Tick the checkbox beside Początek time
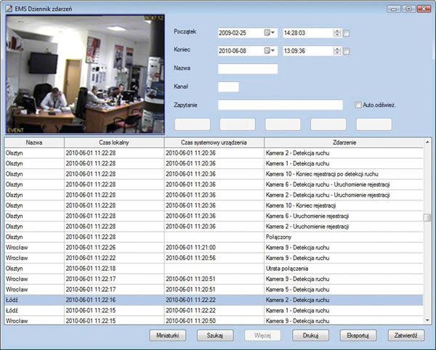Viewport: 436px width, 350px height. [x=346, y=33]
